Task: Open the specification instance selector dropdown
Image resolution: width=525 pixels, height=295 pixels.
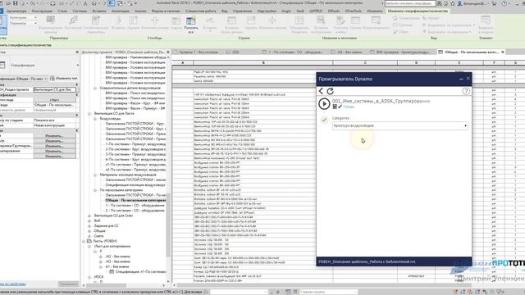Action: coord(24,79)
